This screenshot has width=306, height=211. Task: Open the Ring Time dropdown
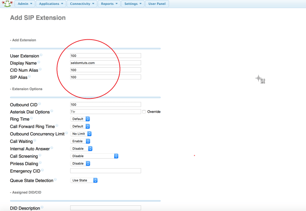tap(80, 119)
